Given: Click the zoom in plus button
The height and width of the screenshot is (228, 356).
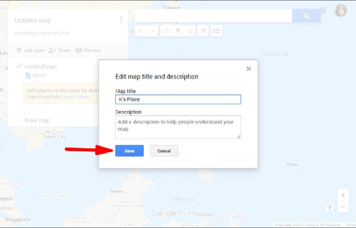Looking at the screenshot, I should pos(343,195).
